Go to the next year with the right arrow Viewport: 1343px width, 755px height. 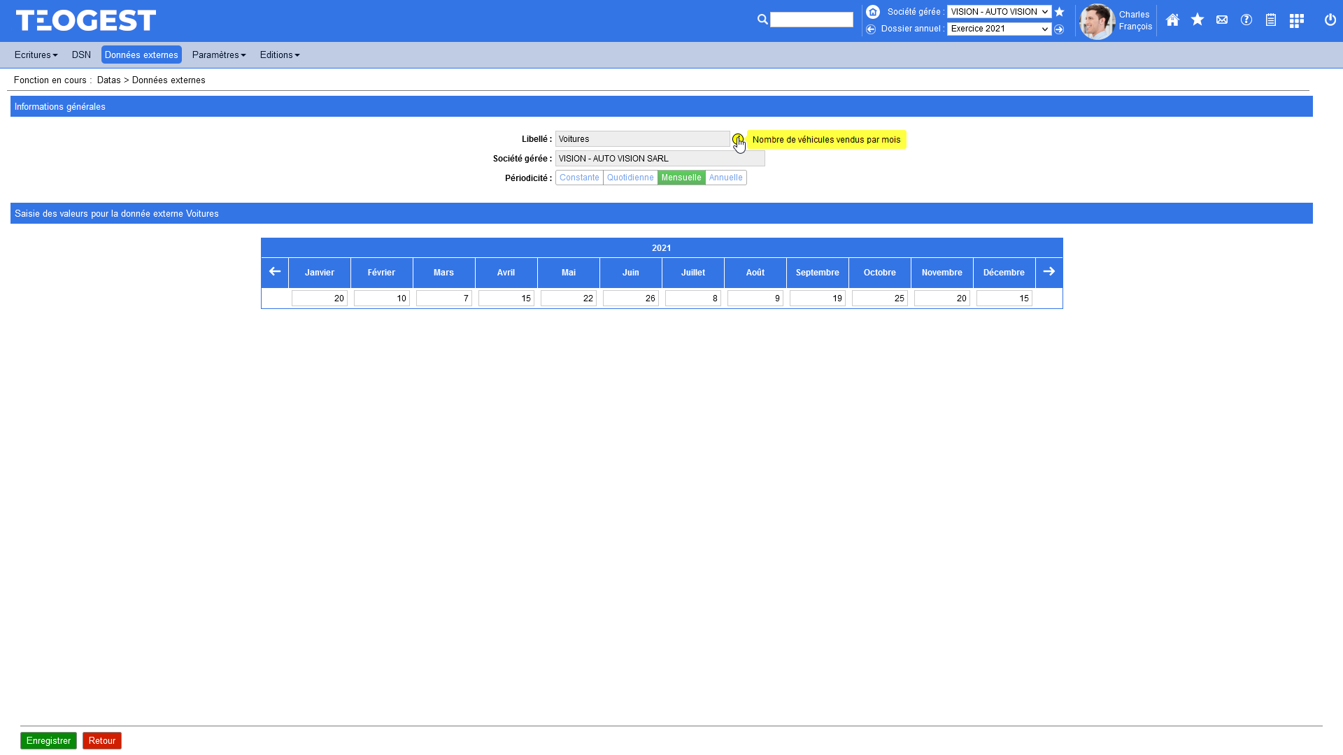tap(1049, 272)
